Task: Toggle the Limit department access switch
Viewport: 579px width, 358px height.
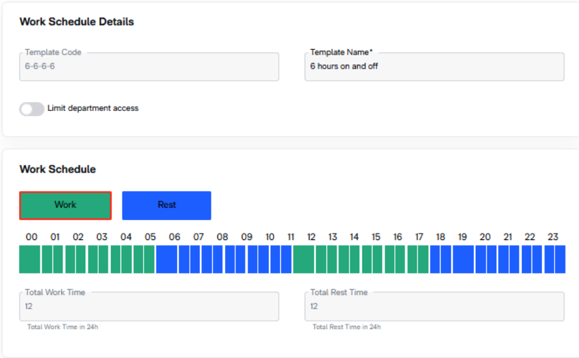Action: [x=32, y=109]
